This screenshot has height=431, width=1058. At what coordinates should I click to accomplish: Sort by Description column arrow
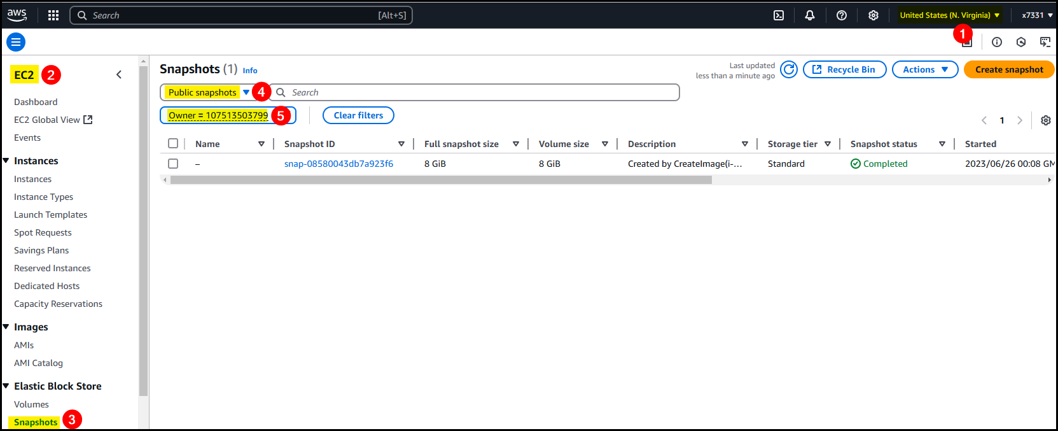pyautogui.click(x=745, y=144)
